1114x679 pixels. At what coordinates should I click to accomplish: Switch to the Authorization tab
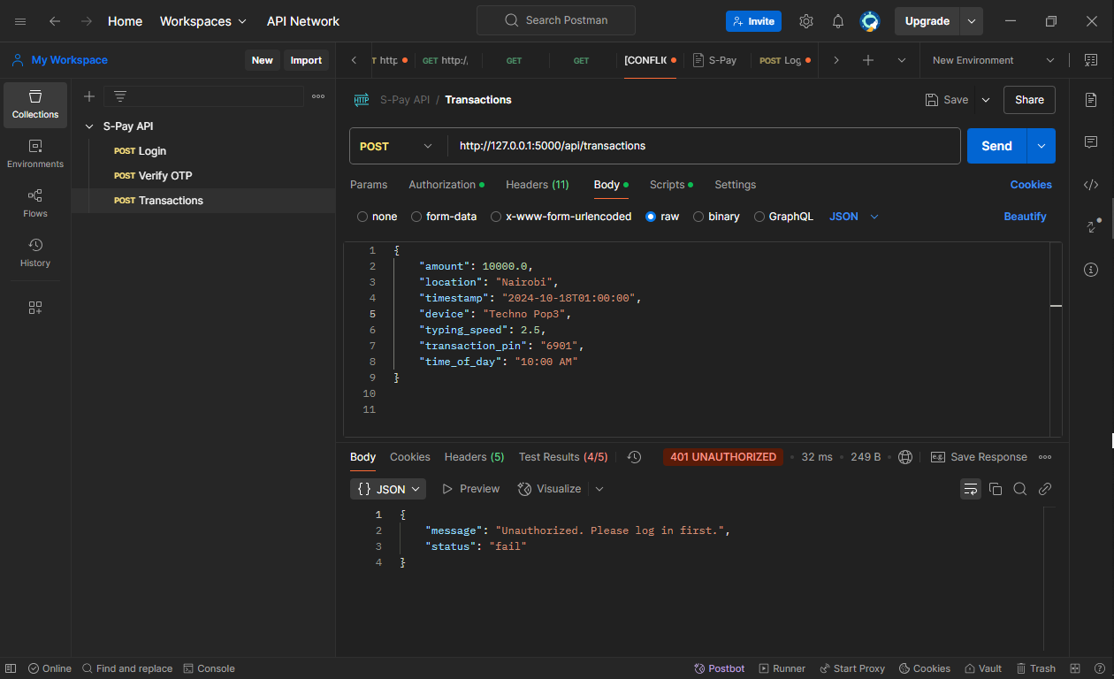coord(446,185)
